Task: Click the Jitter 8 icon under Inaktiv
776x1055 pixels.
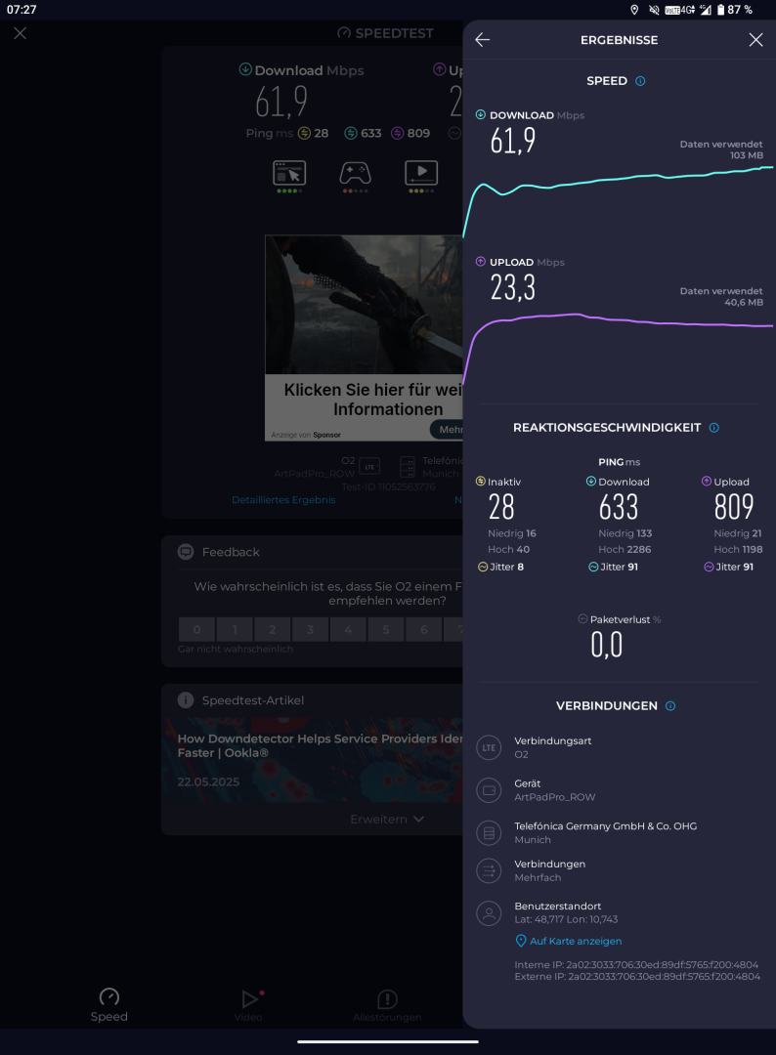Action: click(x=483, y=567)
